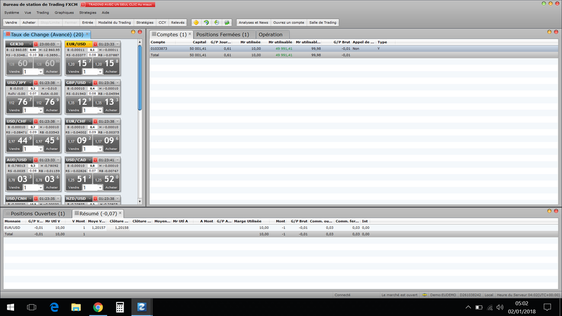
Task: Open the notification center icon
Action: point(547,307)
